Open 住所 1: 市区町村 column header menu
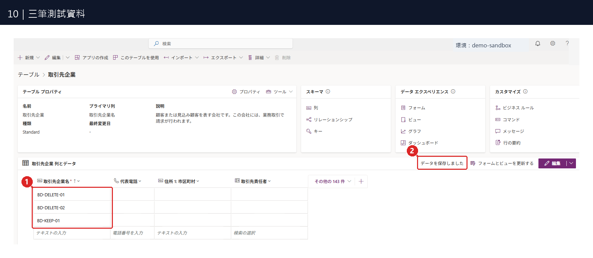Screen dimensions: 593x258 pos(179,181)
